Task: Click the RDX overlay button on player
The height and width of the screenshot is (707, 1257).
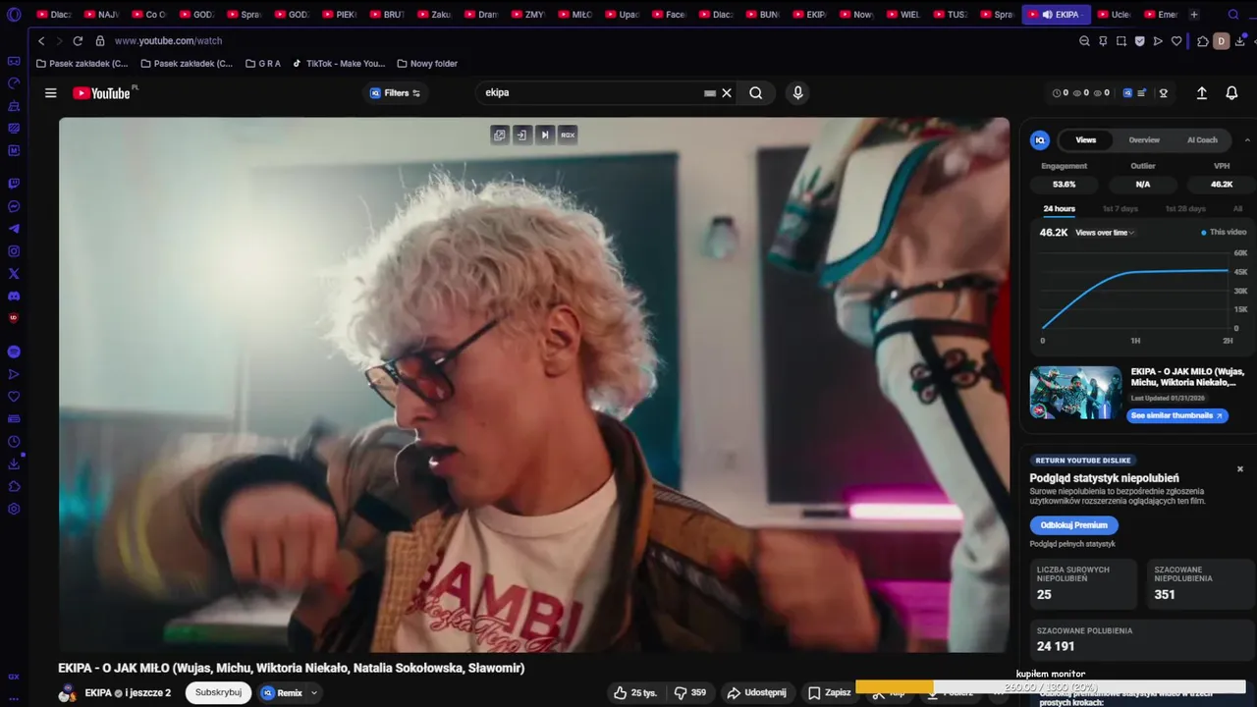Action: coord(568,136)
